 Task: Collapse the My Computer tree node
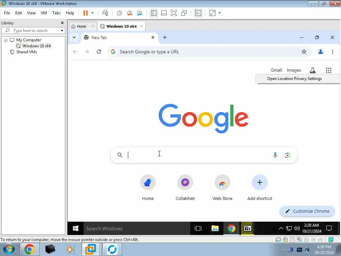tap(6, 40)
